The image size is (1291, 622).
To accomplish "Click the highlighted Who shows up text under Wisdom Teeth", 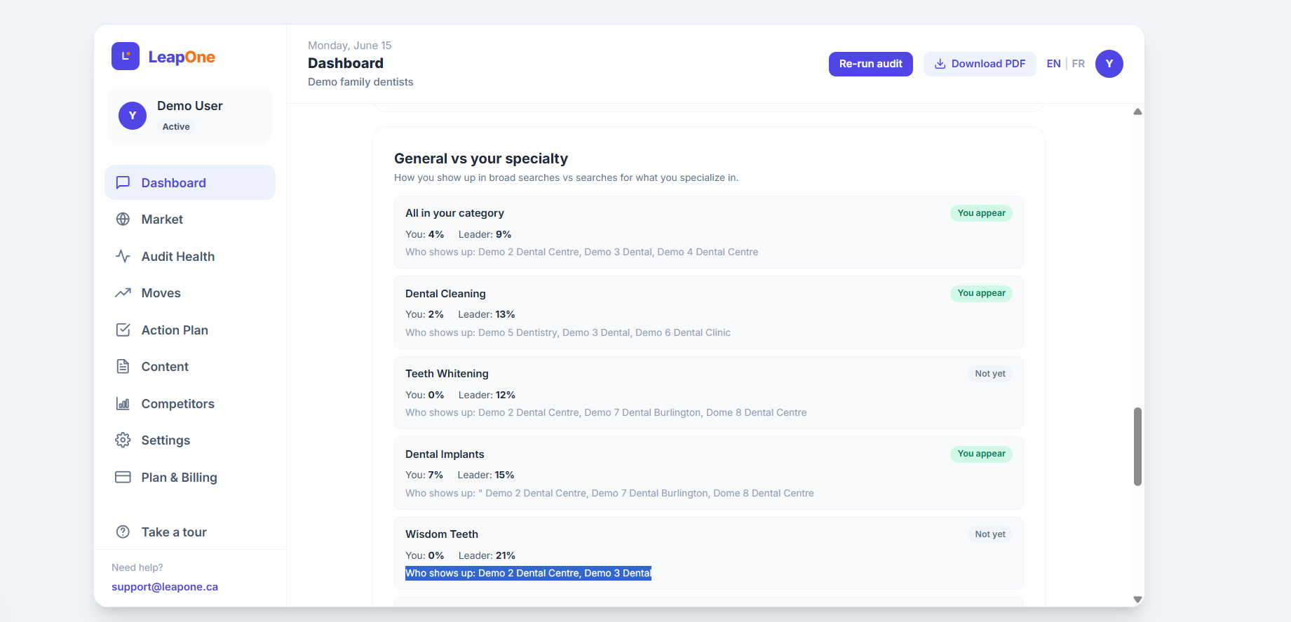I will (x=528, y=573).
